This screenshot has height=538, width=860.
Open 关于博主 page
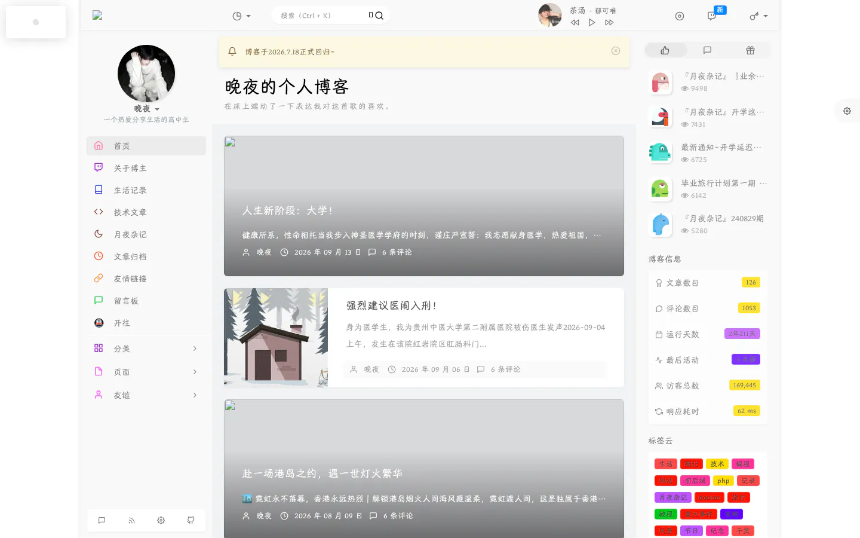tap(146, 168)
